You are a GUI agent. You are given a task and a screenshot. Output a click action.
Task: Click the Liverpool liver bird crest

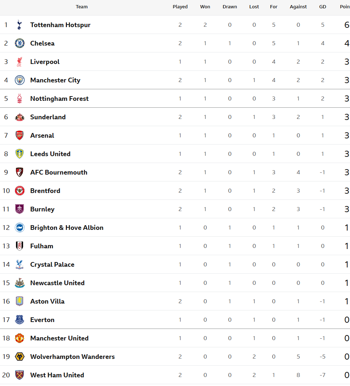point(20,62)
